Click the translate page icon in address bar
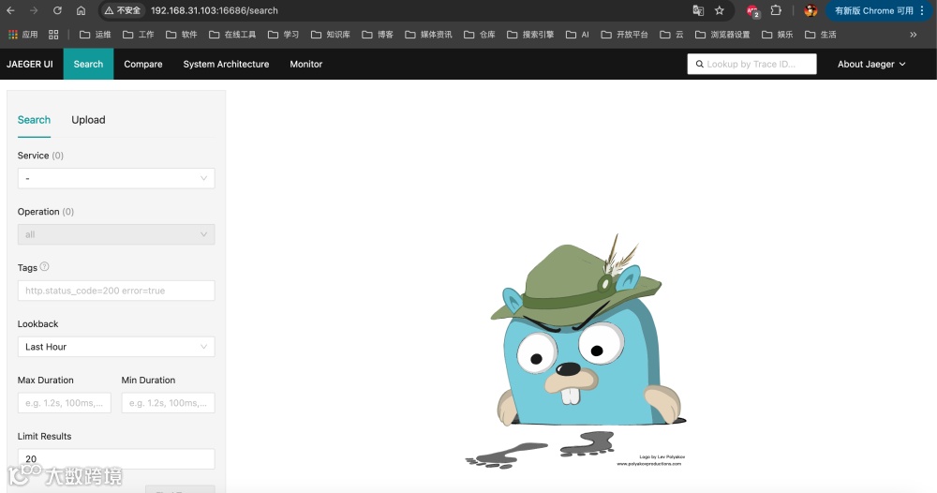The height and width of the screenshot is (493, 937). tap(698, 10)
